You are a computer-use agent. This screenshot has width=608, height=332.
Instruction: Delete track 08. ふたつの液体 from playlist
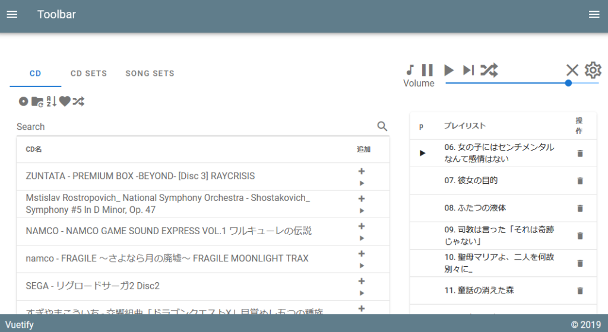[580, 208]
